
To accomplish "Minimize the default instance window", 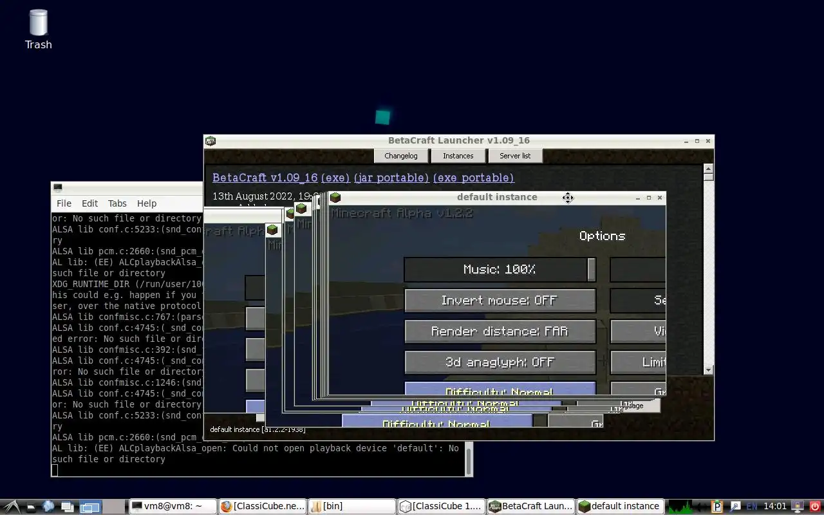I will pyautogui.click(x=637, y=198).
